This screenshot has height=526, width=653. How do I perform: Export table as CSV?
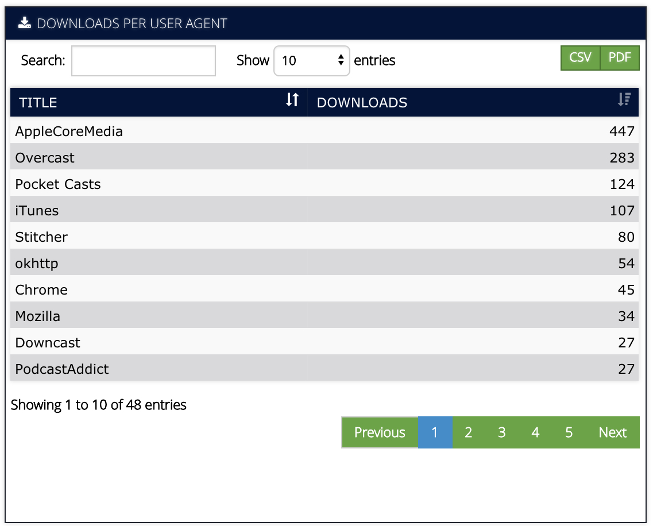tap(580, 58)
